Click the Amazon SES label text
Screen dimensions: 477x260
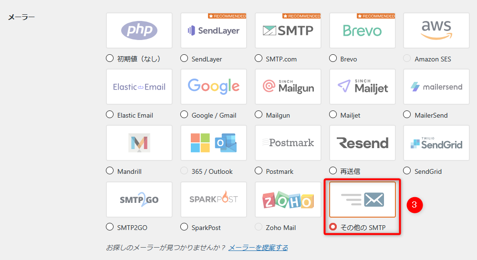click(433, 59)
